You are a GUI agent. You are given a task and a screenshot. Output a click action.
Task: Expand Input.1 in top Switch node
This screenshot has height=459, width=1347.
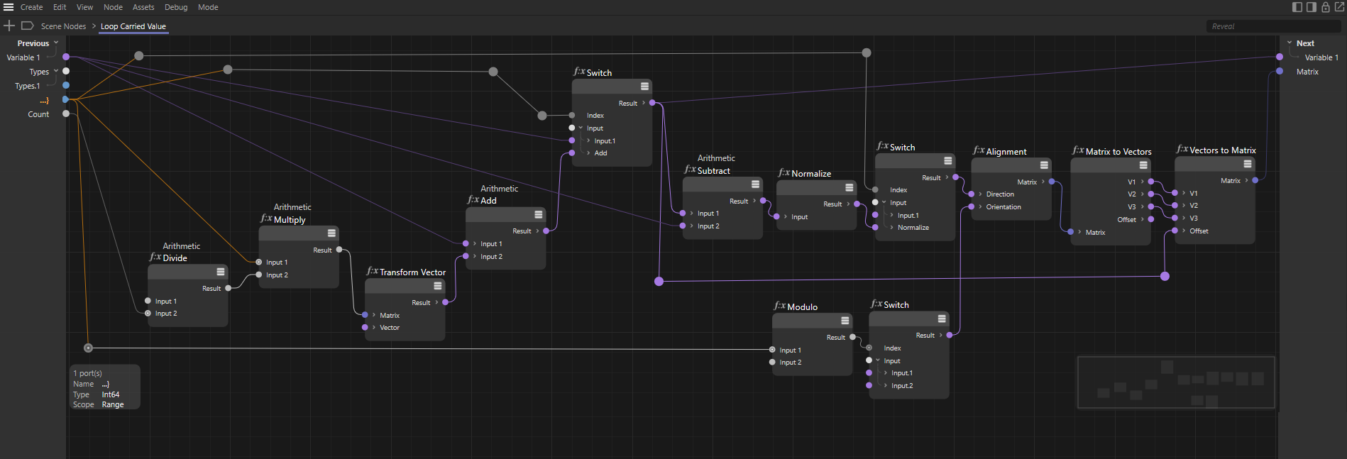coord(588,140)
